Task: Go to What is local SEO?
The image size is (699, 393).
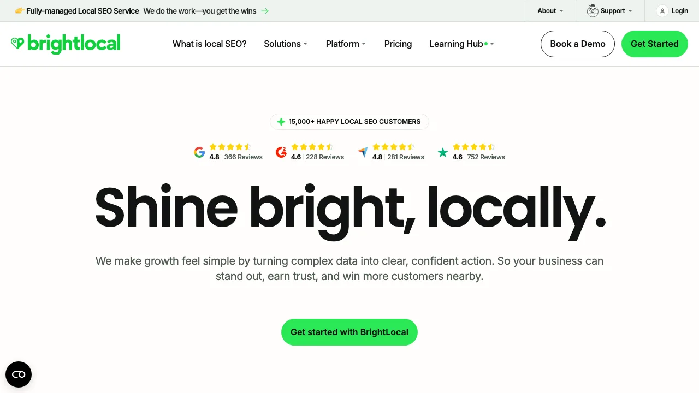Action: coord(210,44)
